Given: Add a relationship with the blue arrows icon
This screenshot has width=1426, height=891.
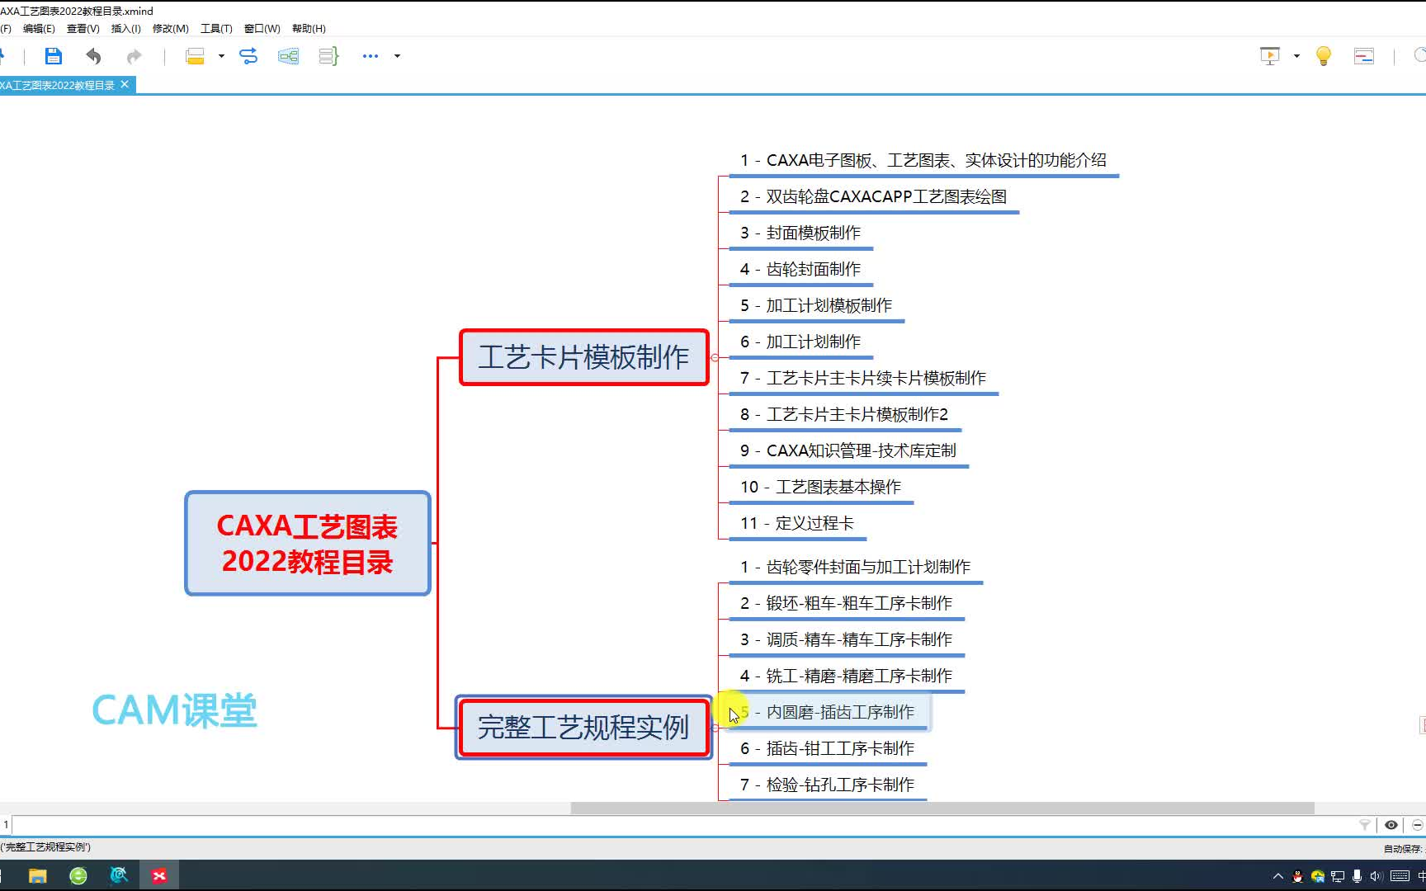Looking at the screenshot, I should pos(248,56).
